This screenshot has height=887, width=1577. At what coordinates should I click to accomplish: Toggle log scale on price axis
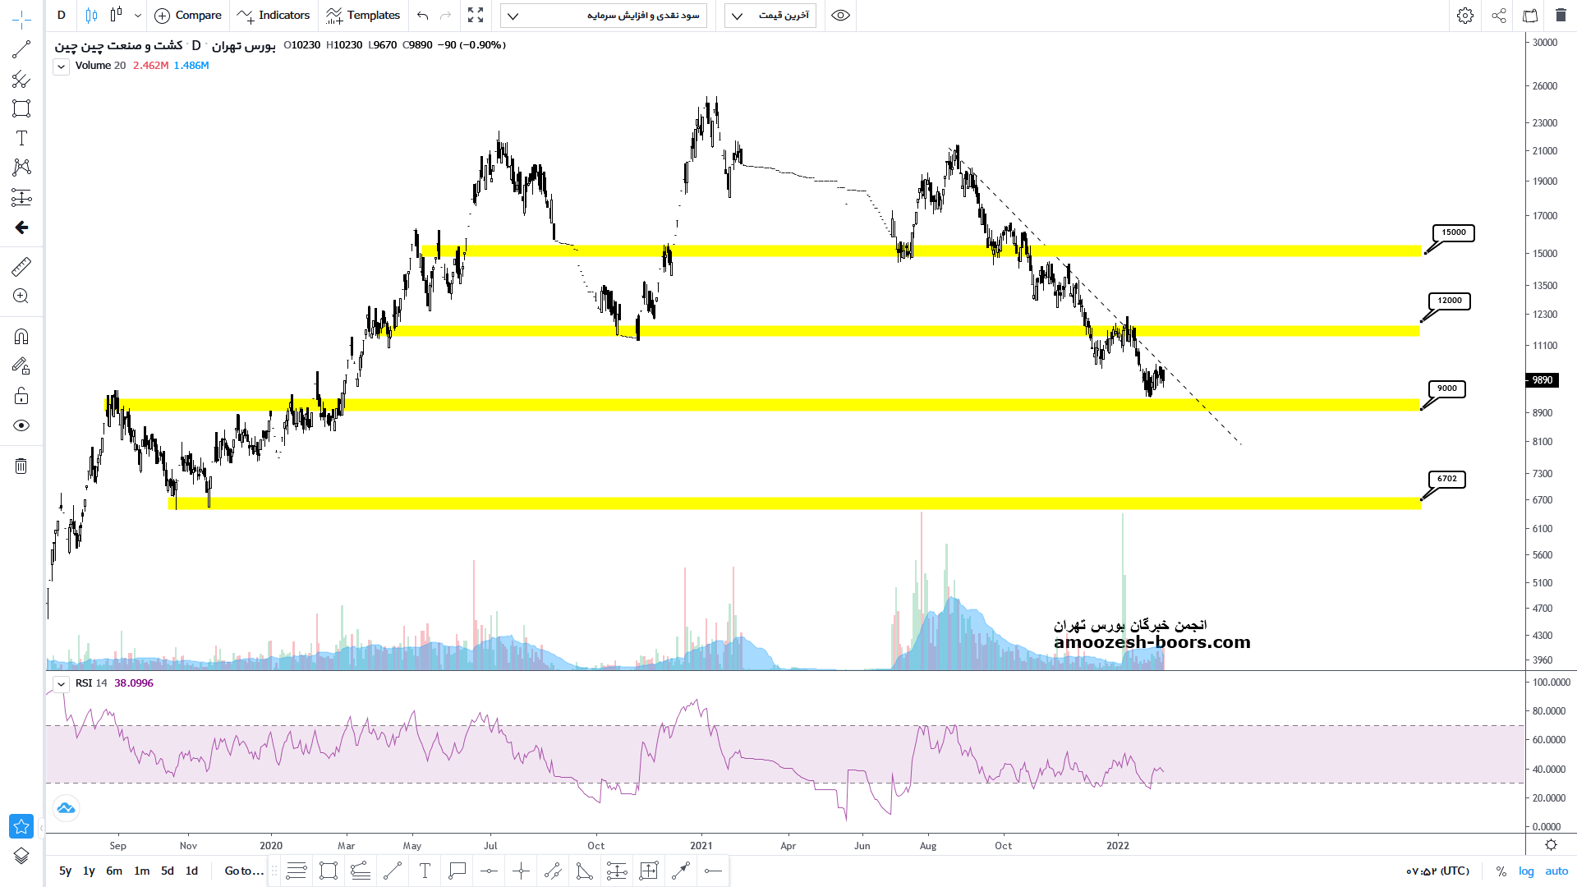click(1526, 871)
